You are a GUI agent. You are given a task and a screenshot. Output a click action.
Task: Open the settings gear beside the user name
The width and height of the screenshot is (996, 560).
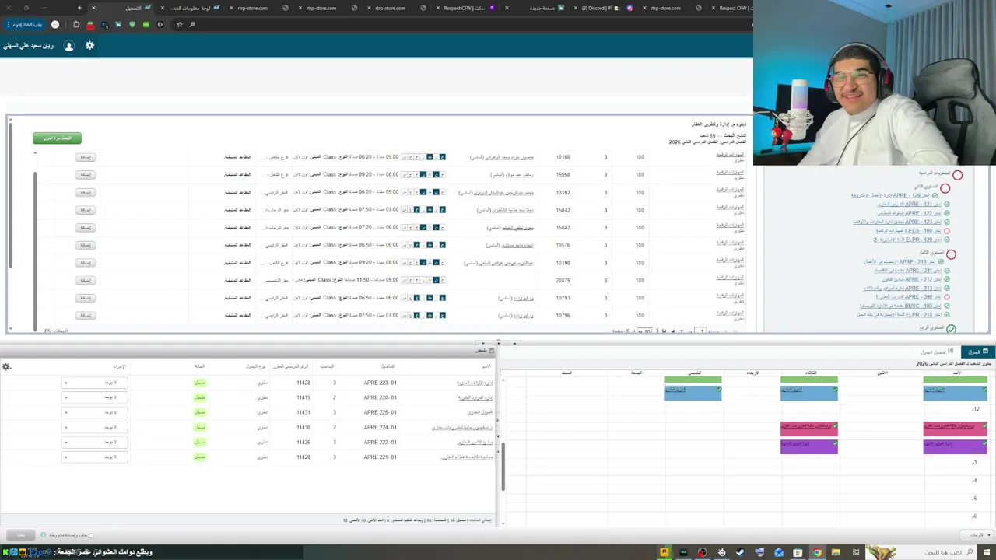point(89,46)
